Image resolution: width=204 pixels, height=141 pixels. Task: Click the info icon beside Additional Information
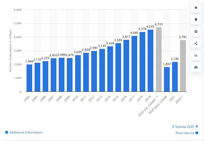pos(7,132)
